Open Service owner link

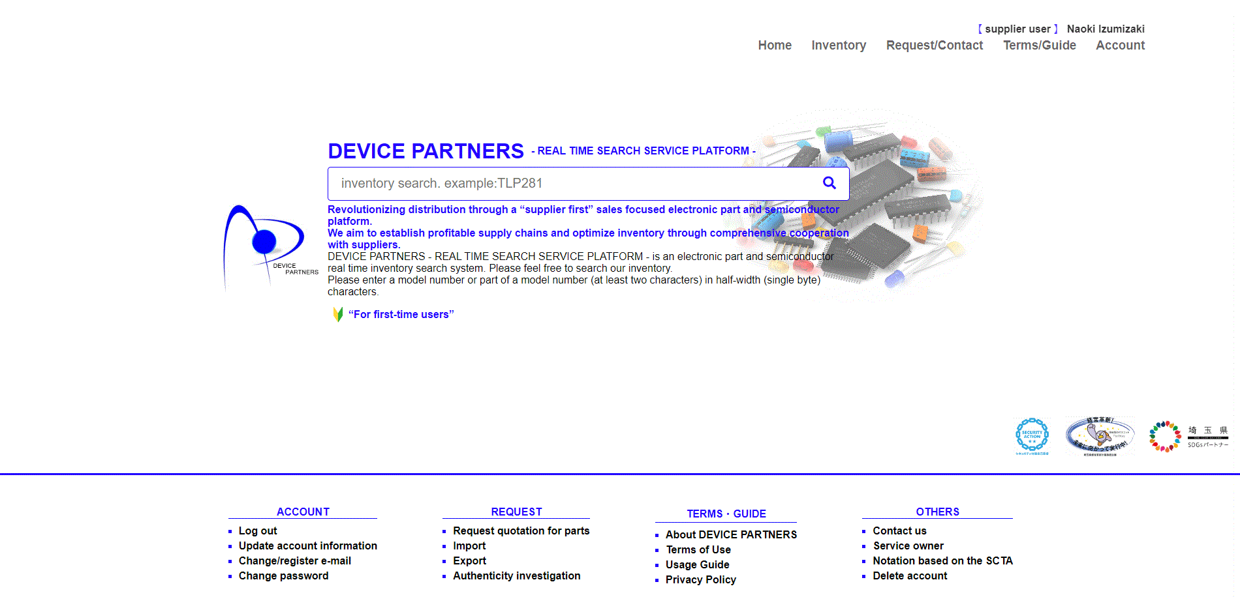click(x=908, y=546)
